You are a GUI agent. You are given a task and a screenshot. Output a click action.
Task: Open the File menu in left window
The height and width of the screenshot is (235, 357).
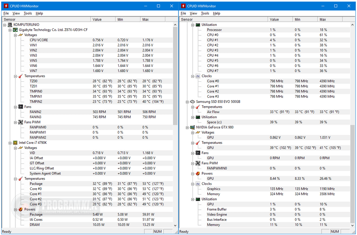6,13
